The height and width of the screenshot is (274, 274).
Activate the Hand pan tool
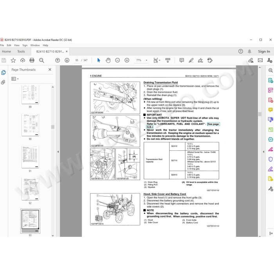pos(108,60)
